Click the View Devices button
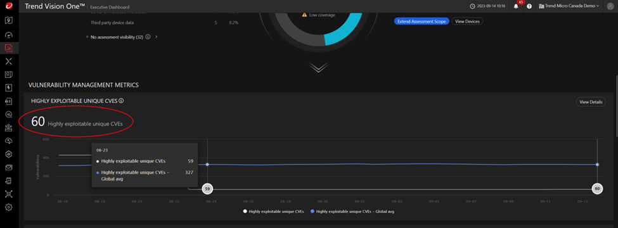 pyautogui.click(x=467, y=22)
